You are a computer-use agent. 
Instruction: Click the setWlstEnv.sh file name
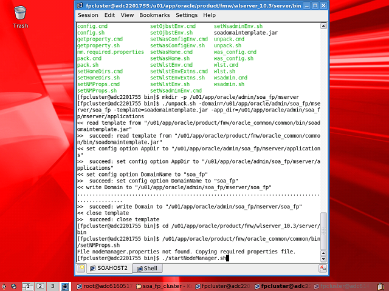click(170, 84)
